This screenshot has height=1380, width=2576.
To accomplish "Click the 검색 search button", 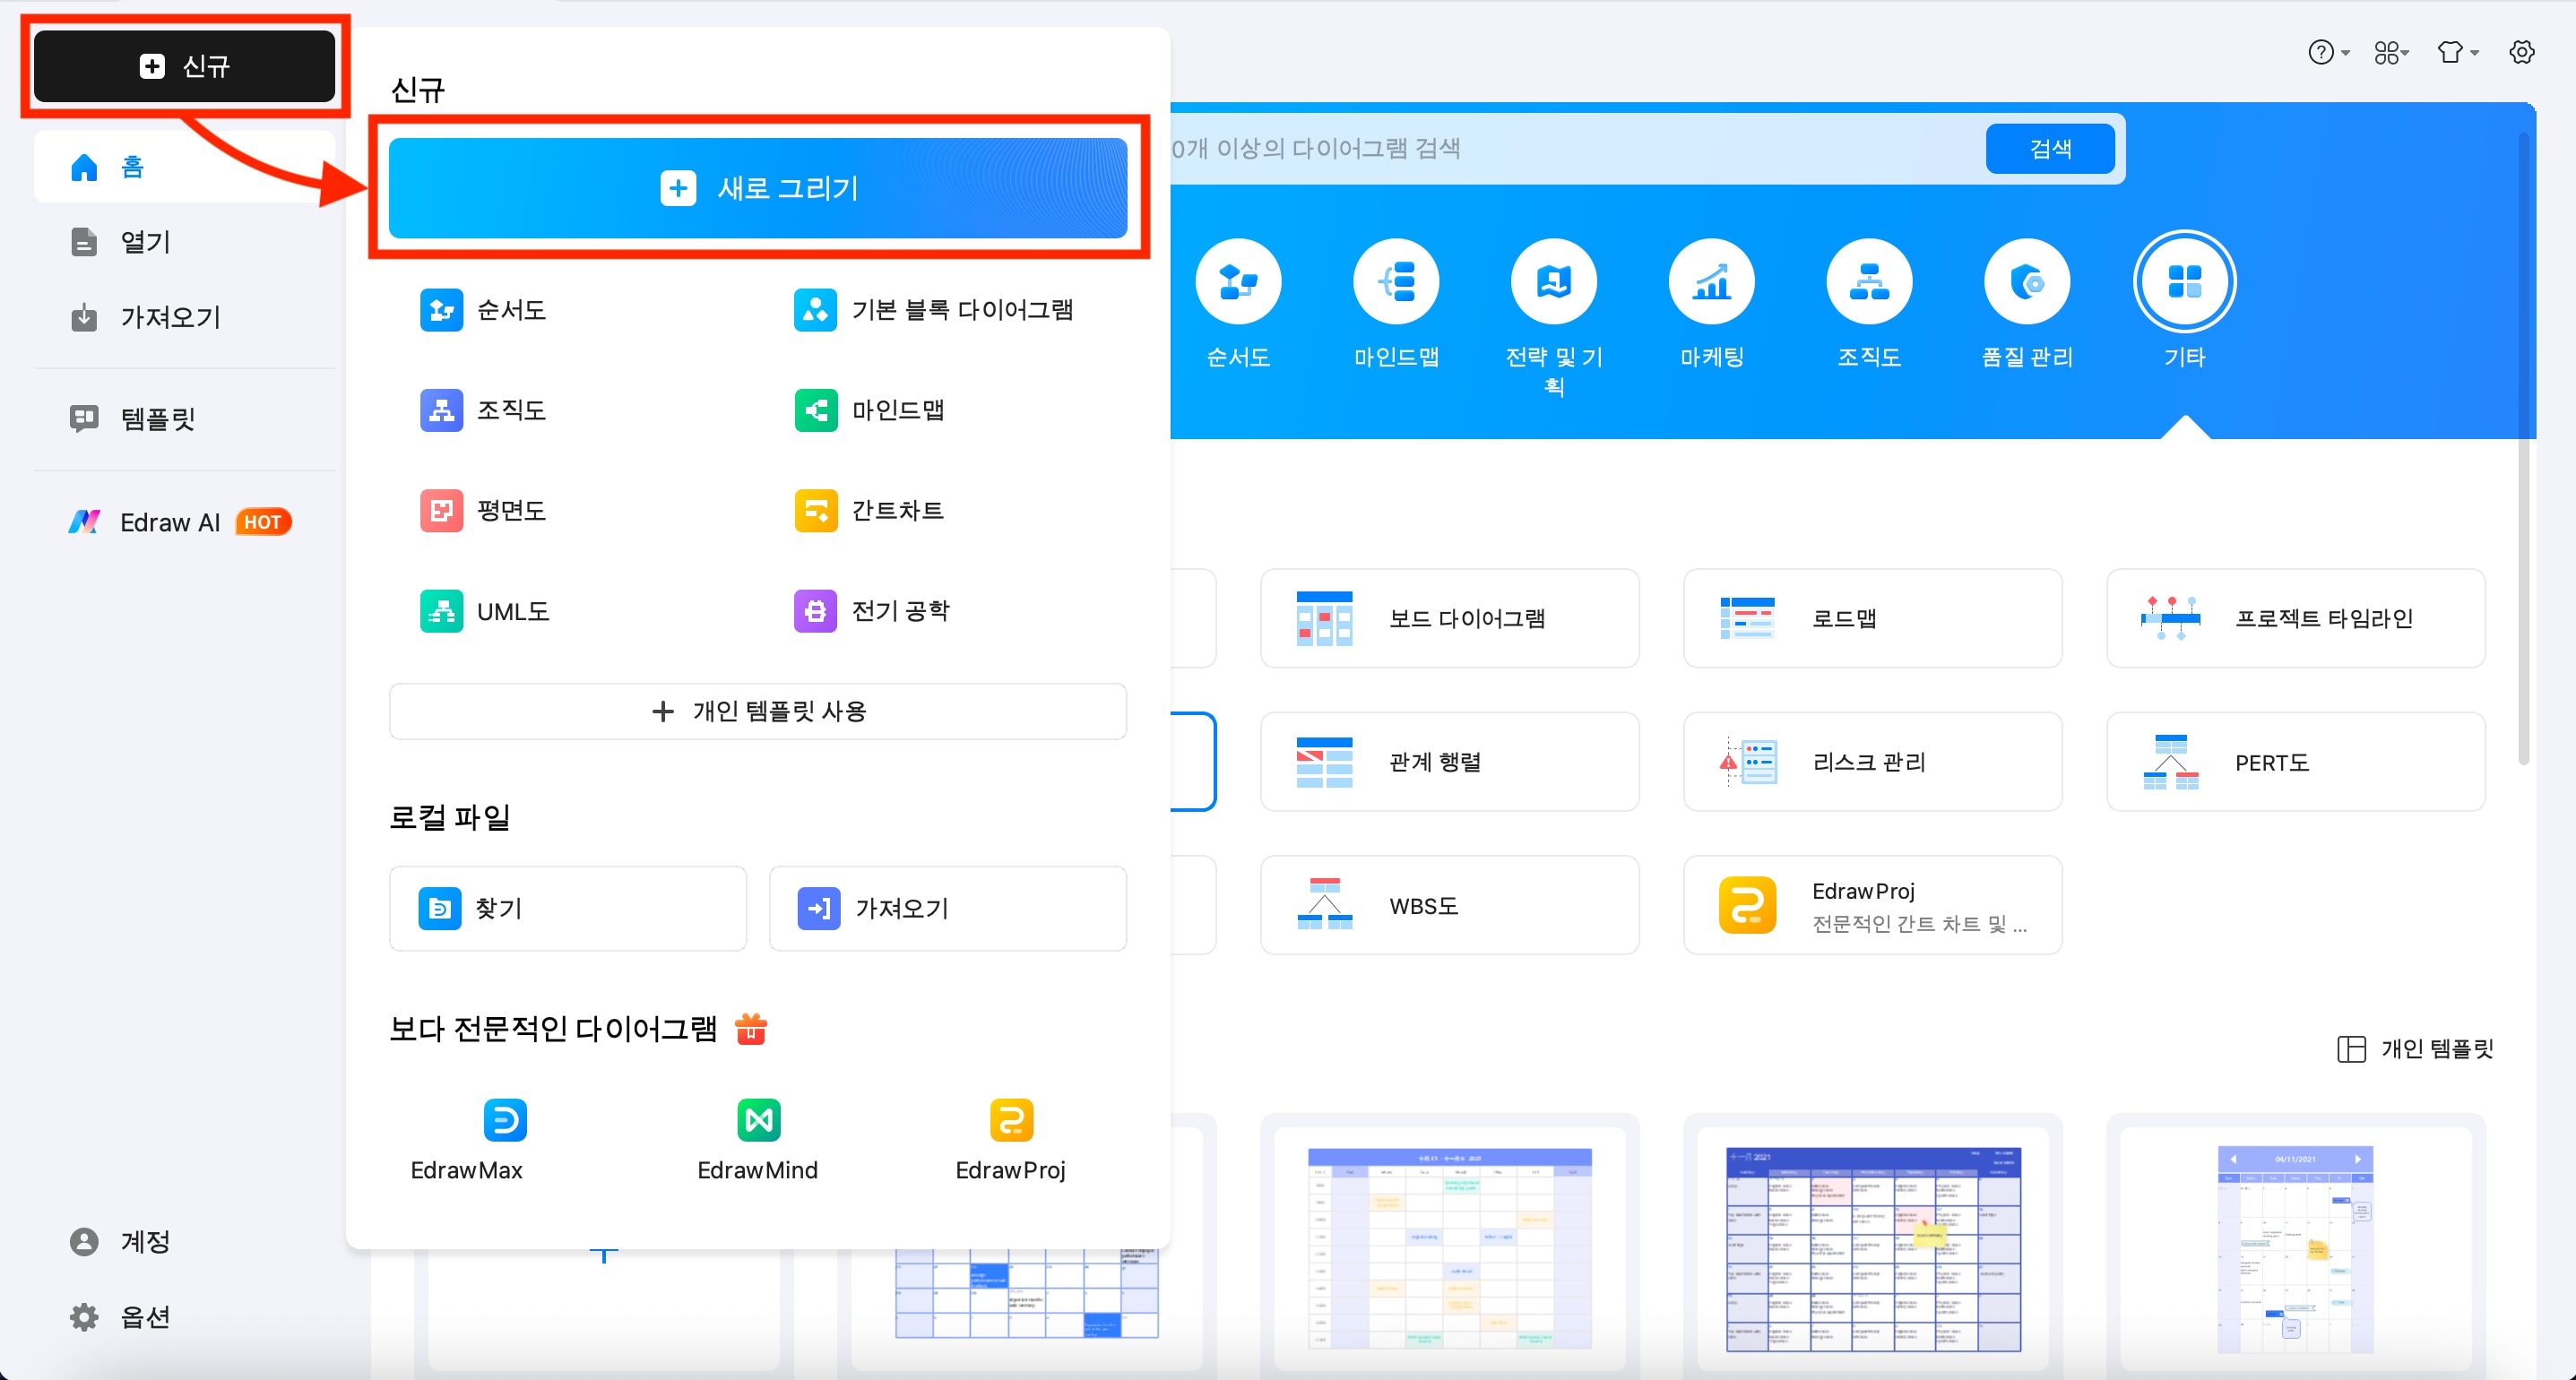I will coord(2050,148).
